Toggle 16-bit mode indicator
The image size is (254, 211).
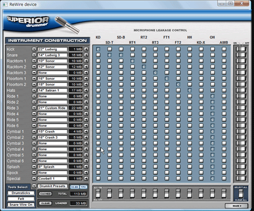(74, 187)
